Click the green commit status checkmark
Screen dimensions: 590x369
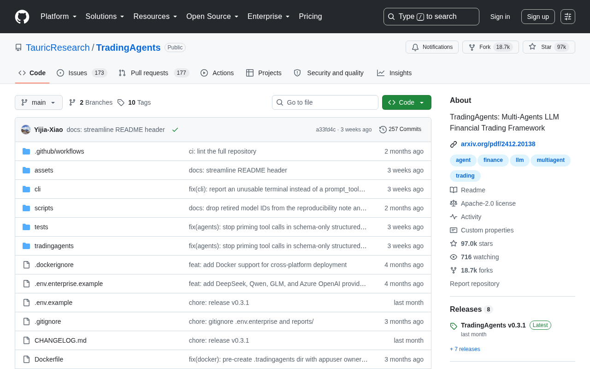click(x=175, y=130)
